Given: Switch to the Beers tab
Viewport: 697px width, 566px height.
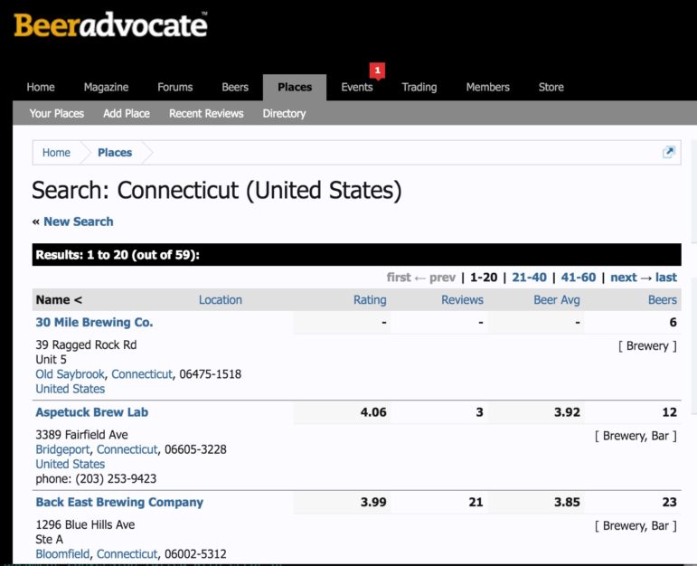Looking at the screenshot, I should 235,87.
